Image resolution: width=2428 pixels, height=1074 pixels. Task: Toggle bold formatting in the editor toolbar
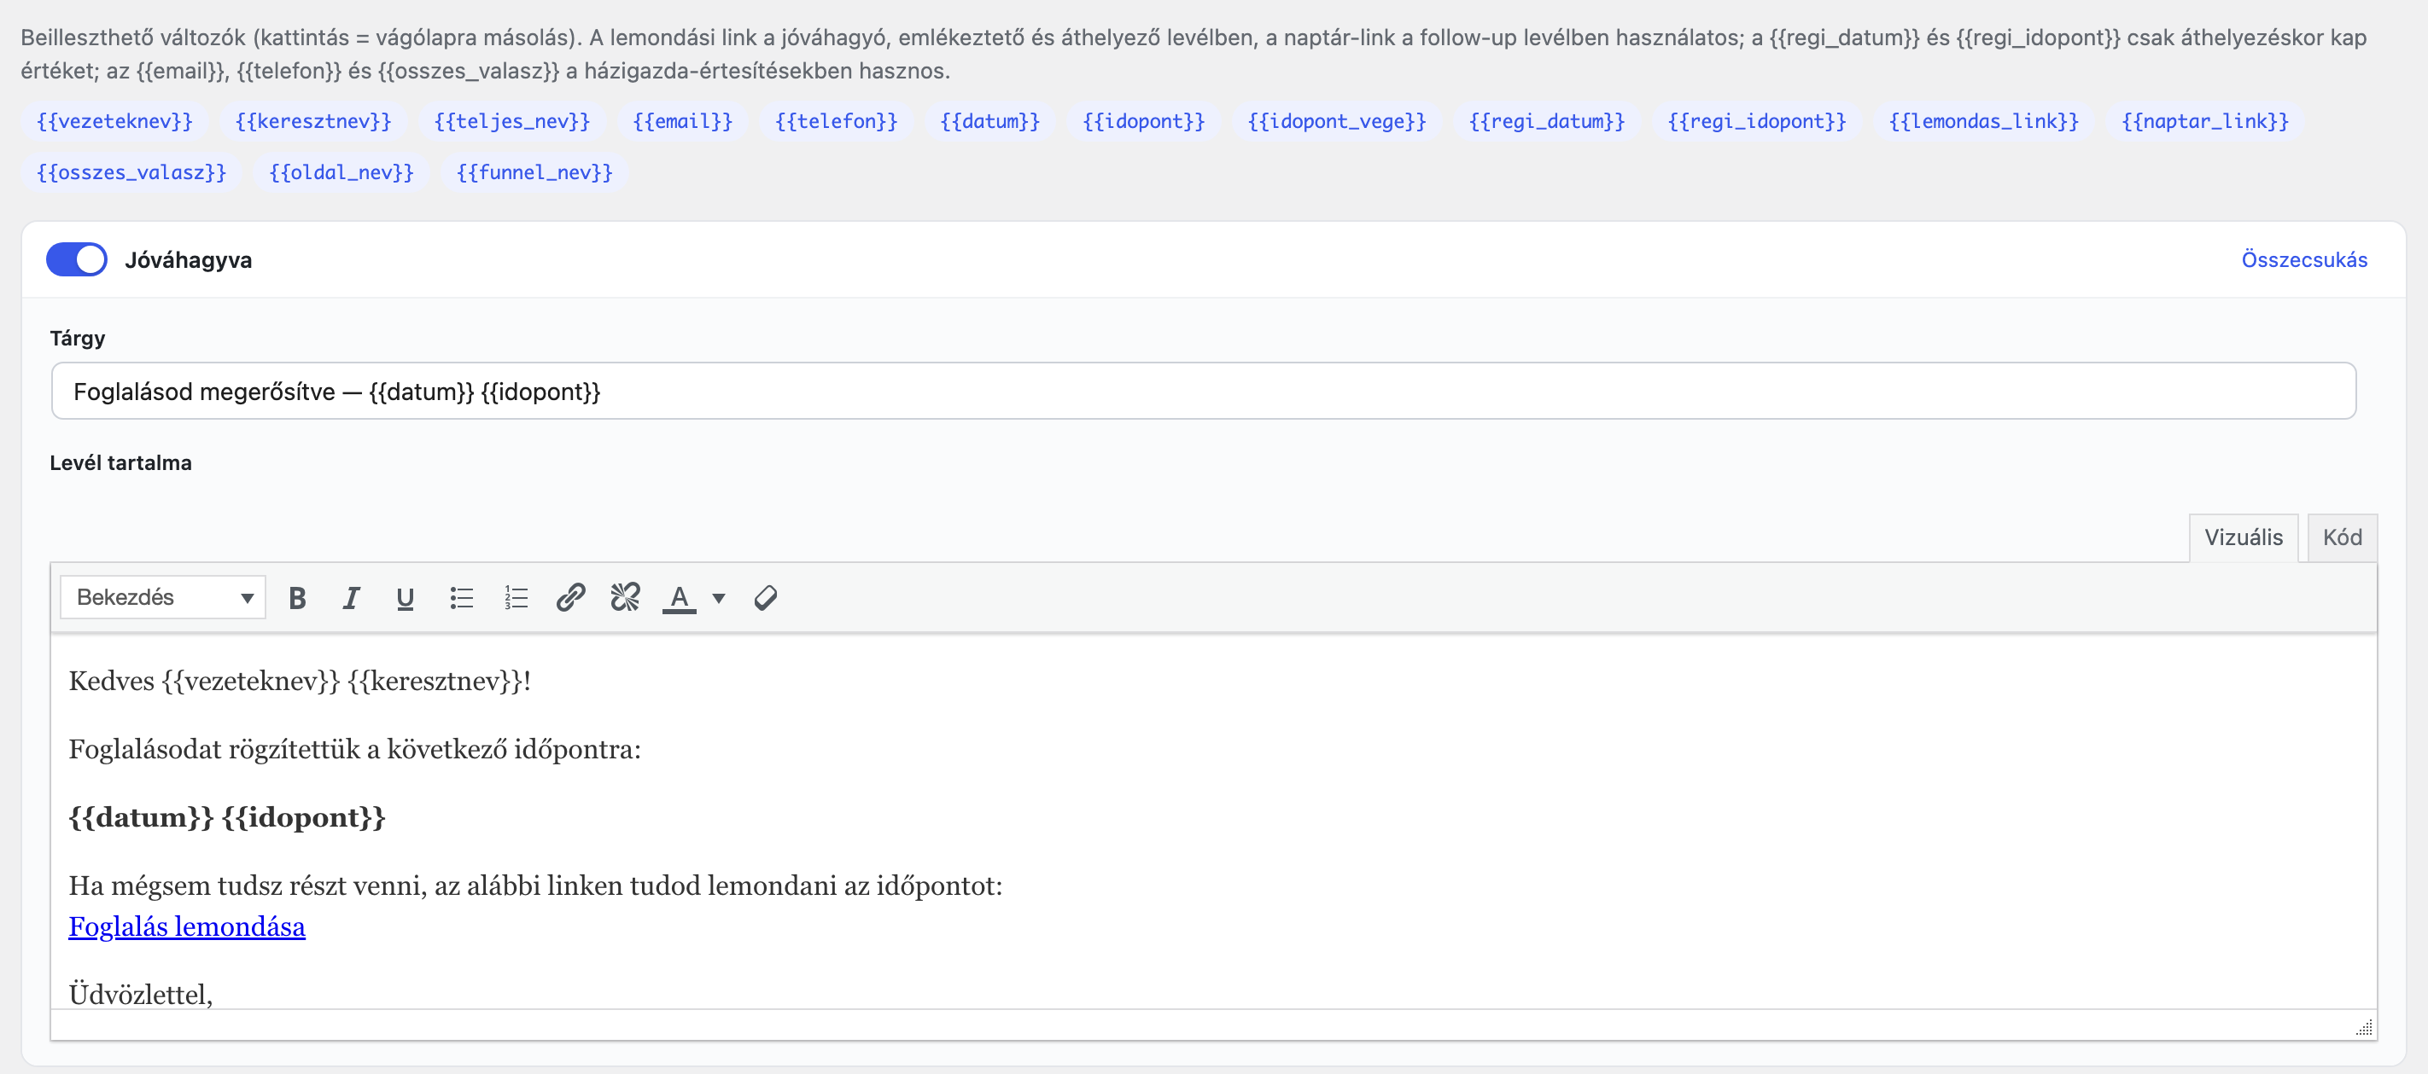tap(297, 597)
